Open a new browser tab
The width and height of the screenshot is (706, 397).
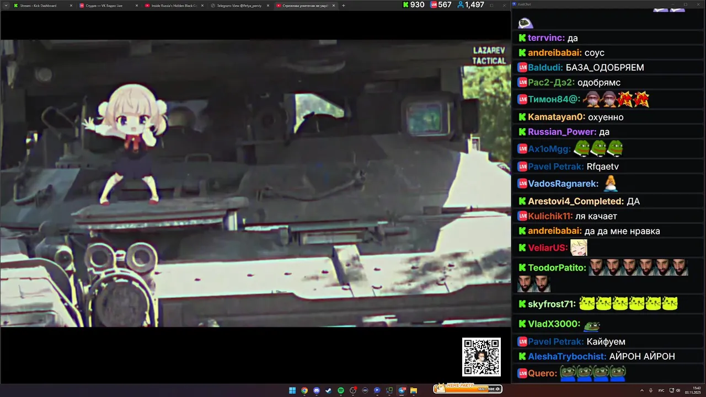(344, 6)
